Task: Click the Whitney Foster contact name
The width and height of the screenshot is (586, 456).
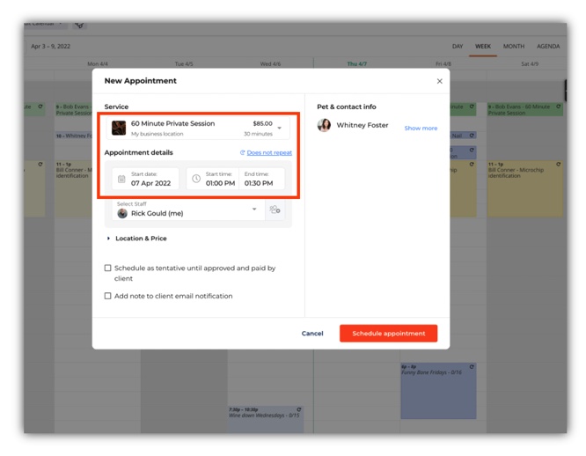Action: pyautogui.click(x=363, y=125)
